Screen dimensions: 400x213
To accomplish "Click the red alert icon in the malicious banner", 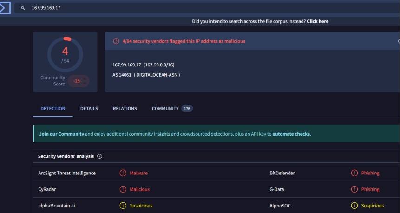I will tap(116, 41).
